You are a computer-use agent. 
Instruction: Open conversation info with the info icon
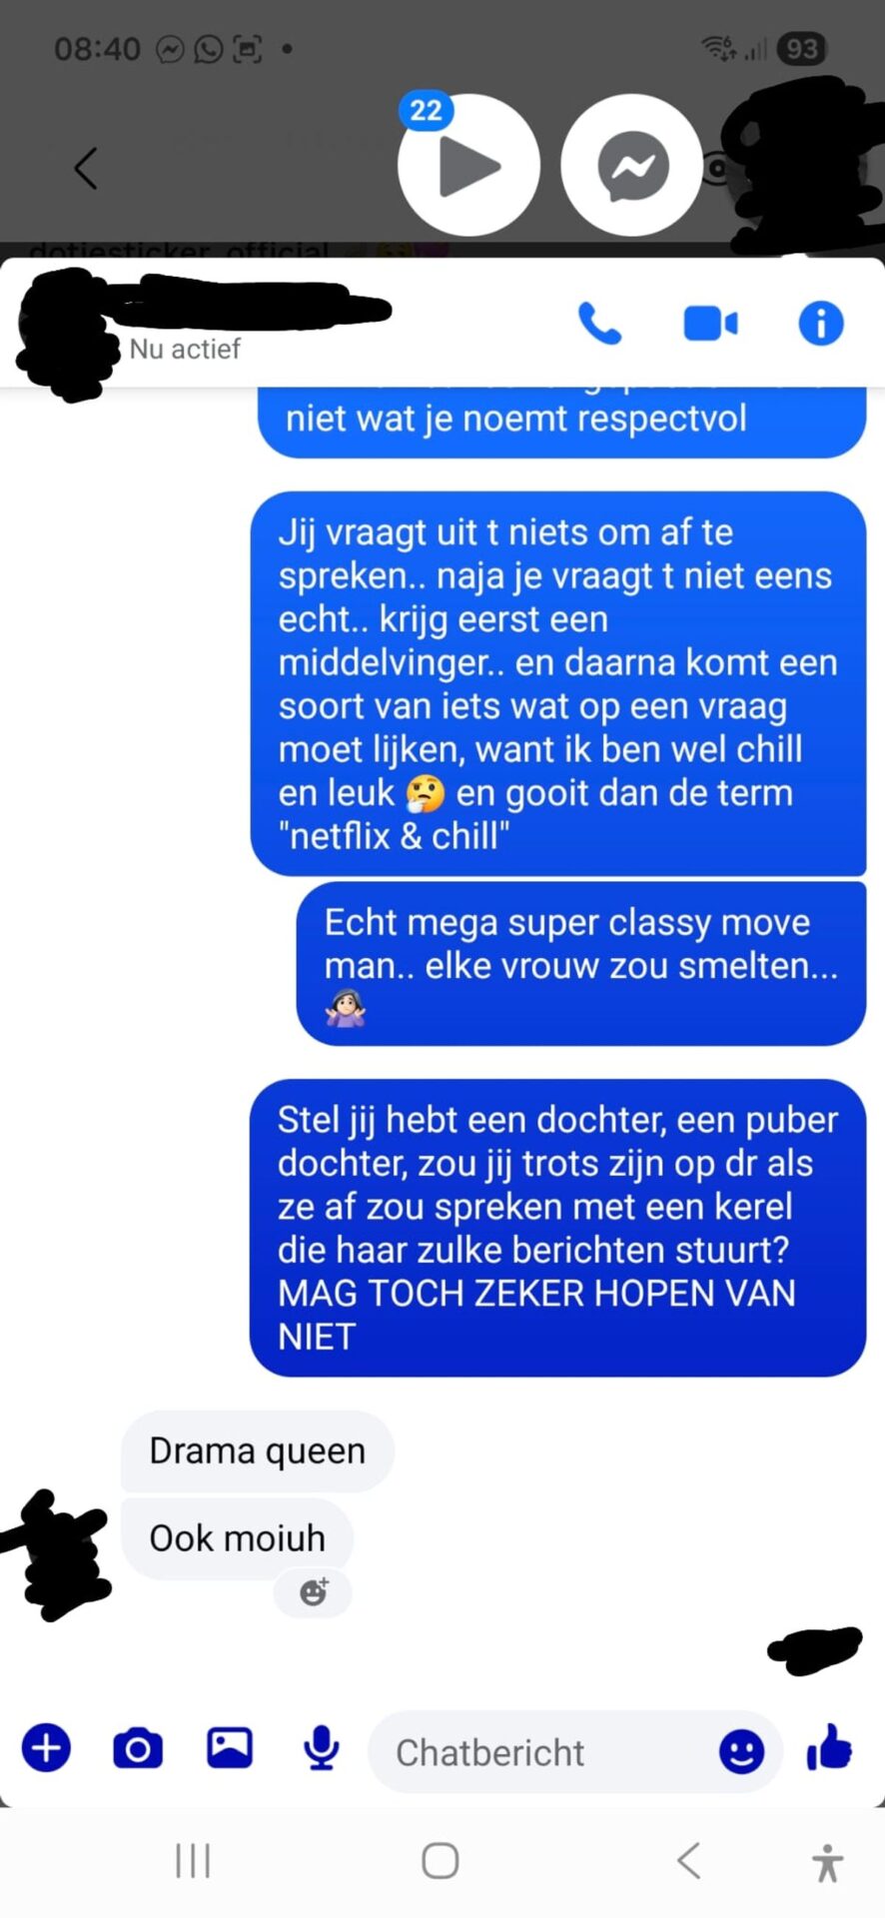click(x=821, y=324)
